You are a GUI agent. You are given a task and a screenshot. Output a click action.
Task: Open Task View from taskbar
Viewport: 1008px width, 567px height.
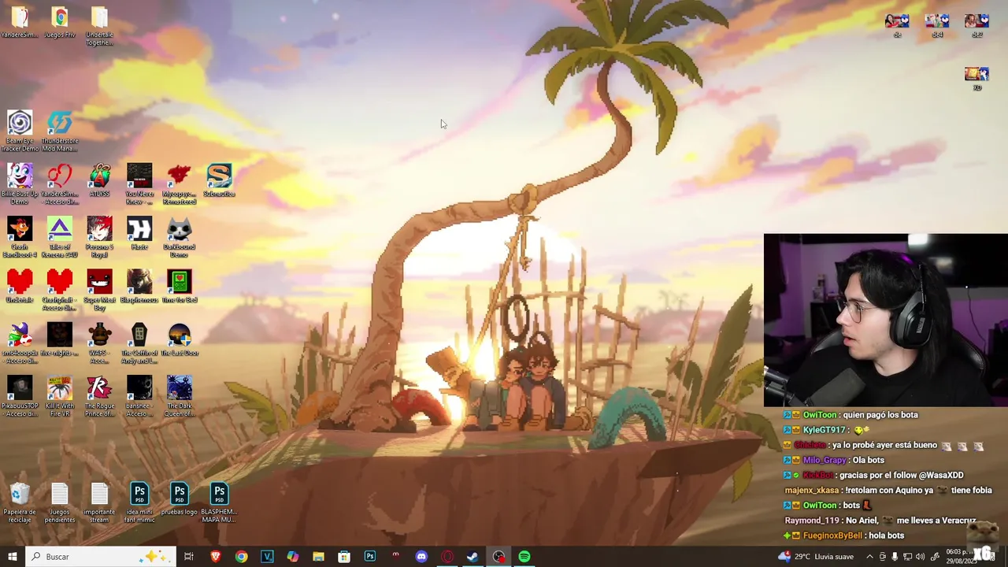pos(189,557)
